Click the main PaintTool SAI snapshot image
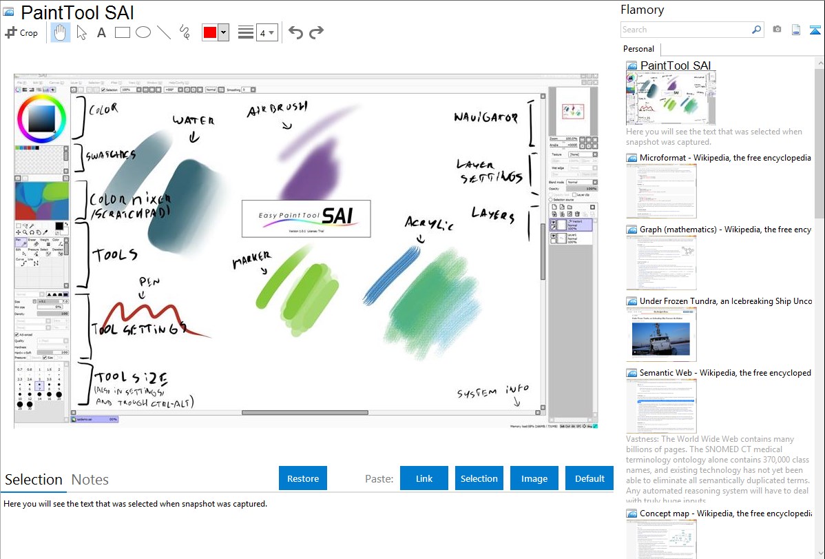 pyautogui.click(x=306, y=251)
